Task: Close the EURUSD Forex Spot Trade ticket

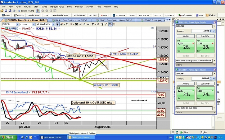Action: tap(215, 22)
